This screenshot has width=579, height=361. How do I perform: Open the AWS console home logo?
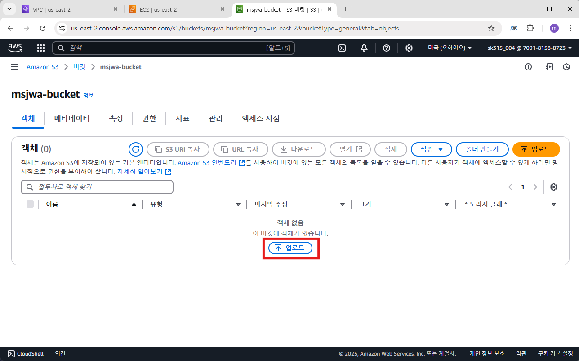pos(16,48)
